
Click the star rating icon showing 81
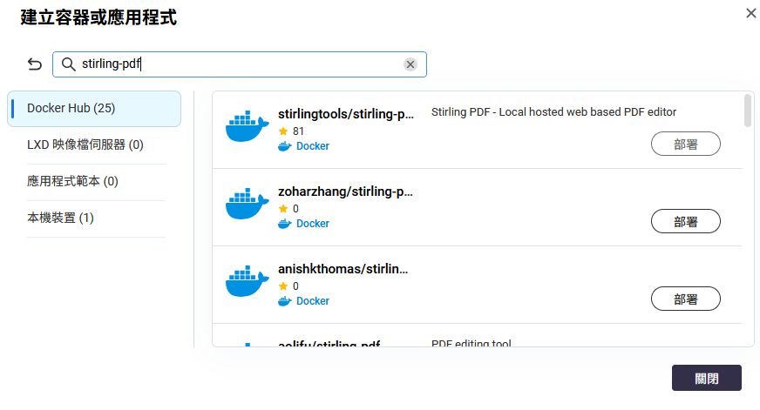tap(283, 131)
